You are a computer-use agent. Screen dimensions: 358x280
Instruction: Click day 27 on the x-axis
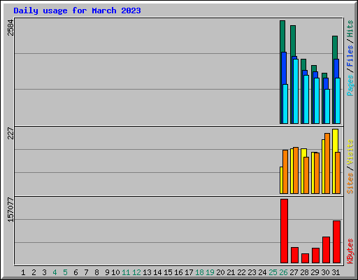pyautogui.click(x=294, y=272)
